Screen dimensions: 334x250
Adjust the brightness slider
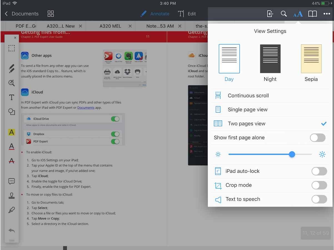pos(292,154)
